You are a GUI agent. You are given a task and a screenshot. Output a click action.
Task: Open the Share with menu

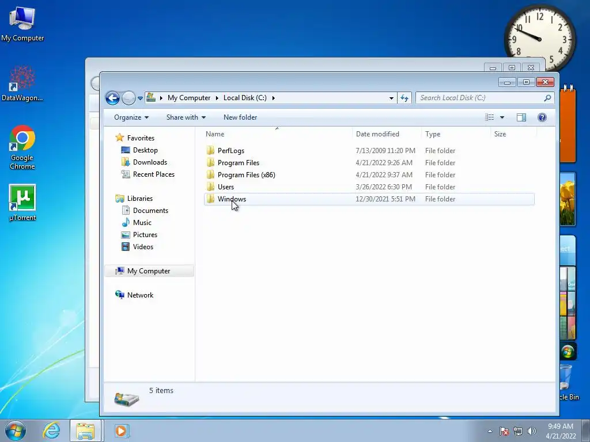pos(186,117)
